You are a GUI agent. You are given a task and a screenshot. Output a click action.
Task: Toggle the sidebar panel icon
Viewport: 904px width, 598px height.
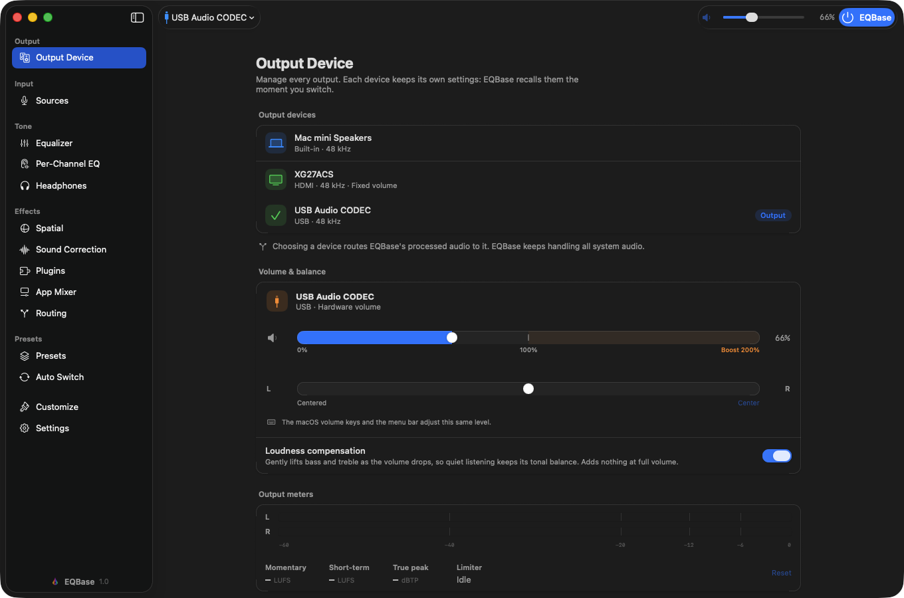pyautogui.click(x=138, y=17)
